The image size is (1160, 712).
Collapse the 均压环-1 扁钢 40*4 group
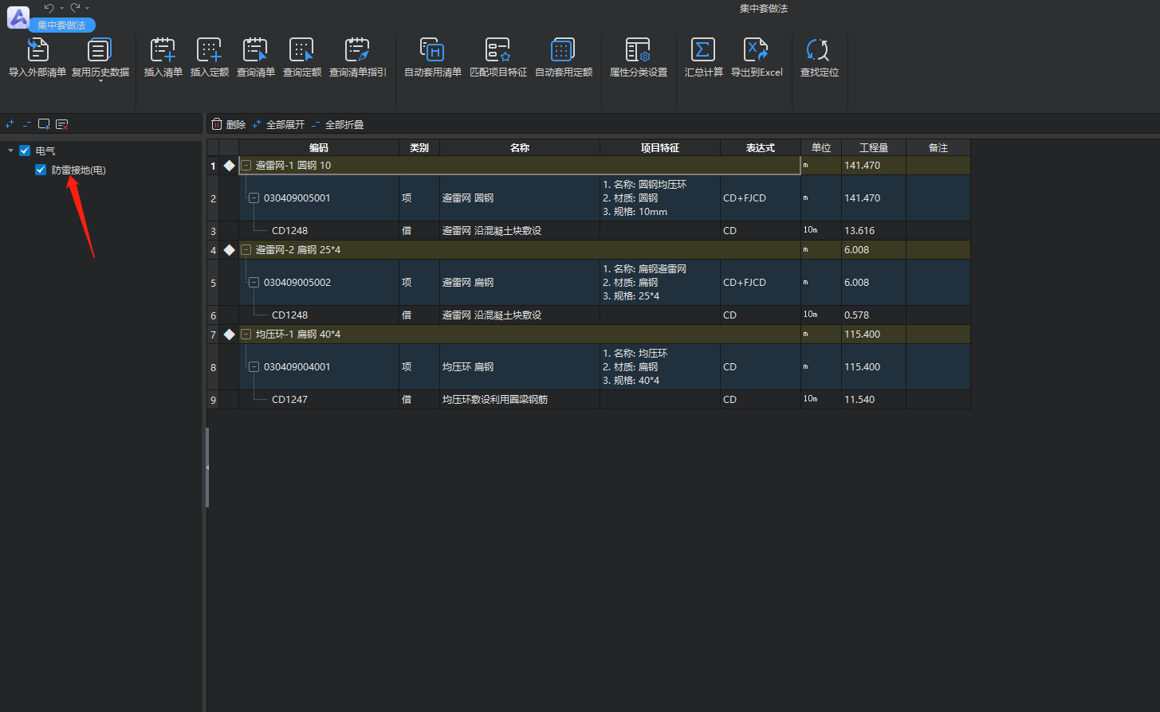tap(246, 334)
